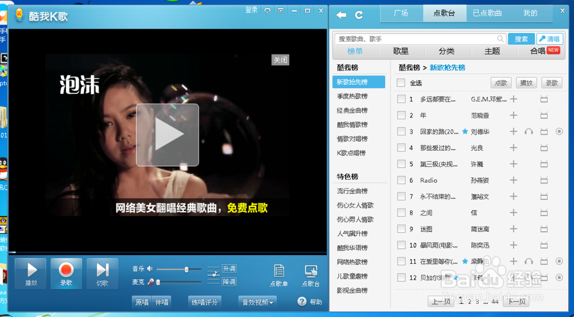Click the 清唱 button
Screen dimensions: 574x317
tap(550, 39)
